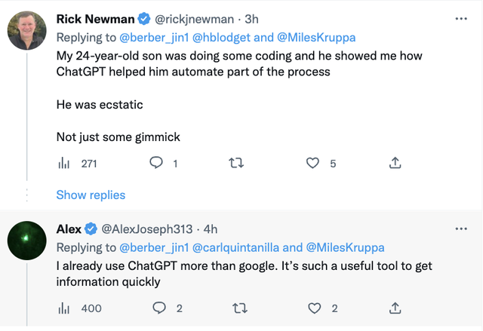Share Rick Newman's tweet
Viewport: 483px width, 331px height.
(x=395, y=163)
